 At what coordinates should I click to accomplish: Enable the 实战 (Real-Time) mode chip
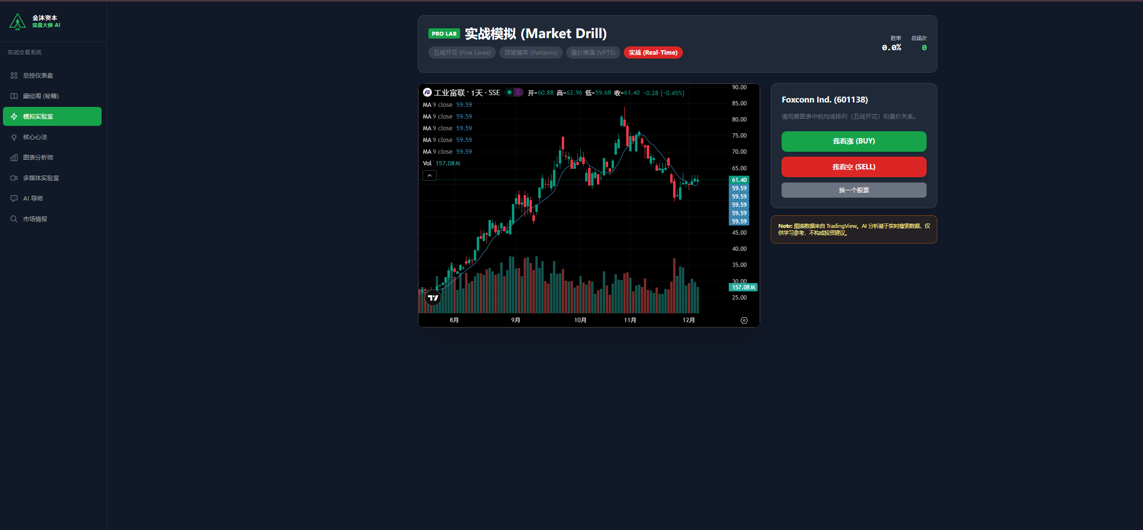click(x=653, y=52)
